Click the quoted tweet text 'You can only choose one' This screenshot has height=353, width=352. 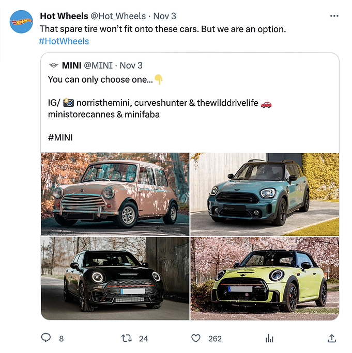point(100,79)
